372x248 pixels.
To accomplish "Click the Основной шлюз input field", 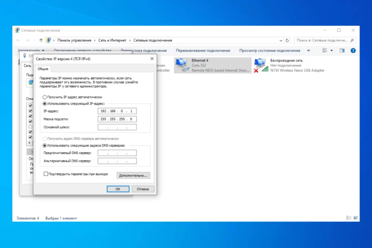I will tap(117, 127).
